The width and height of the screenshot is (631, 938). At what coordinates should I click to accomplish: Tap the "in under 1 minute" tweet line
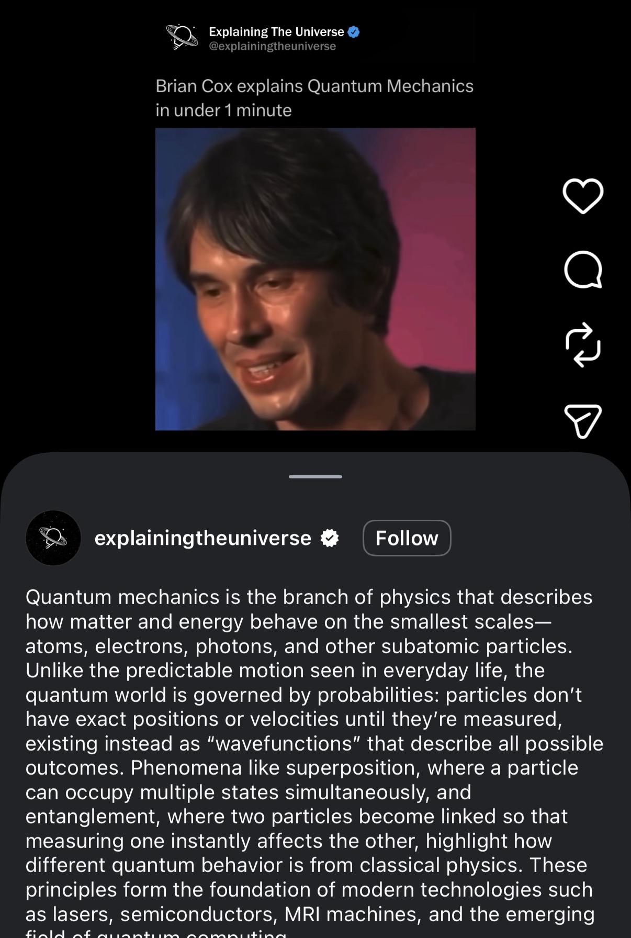[x=223, y=110]
